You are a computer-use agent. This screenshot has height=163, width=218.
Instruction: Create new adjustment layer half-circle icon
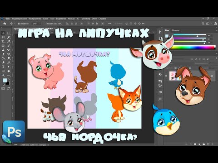pyautogui.click(x=199, y=144)
